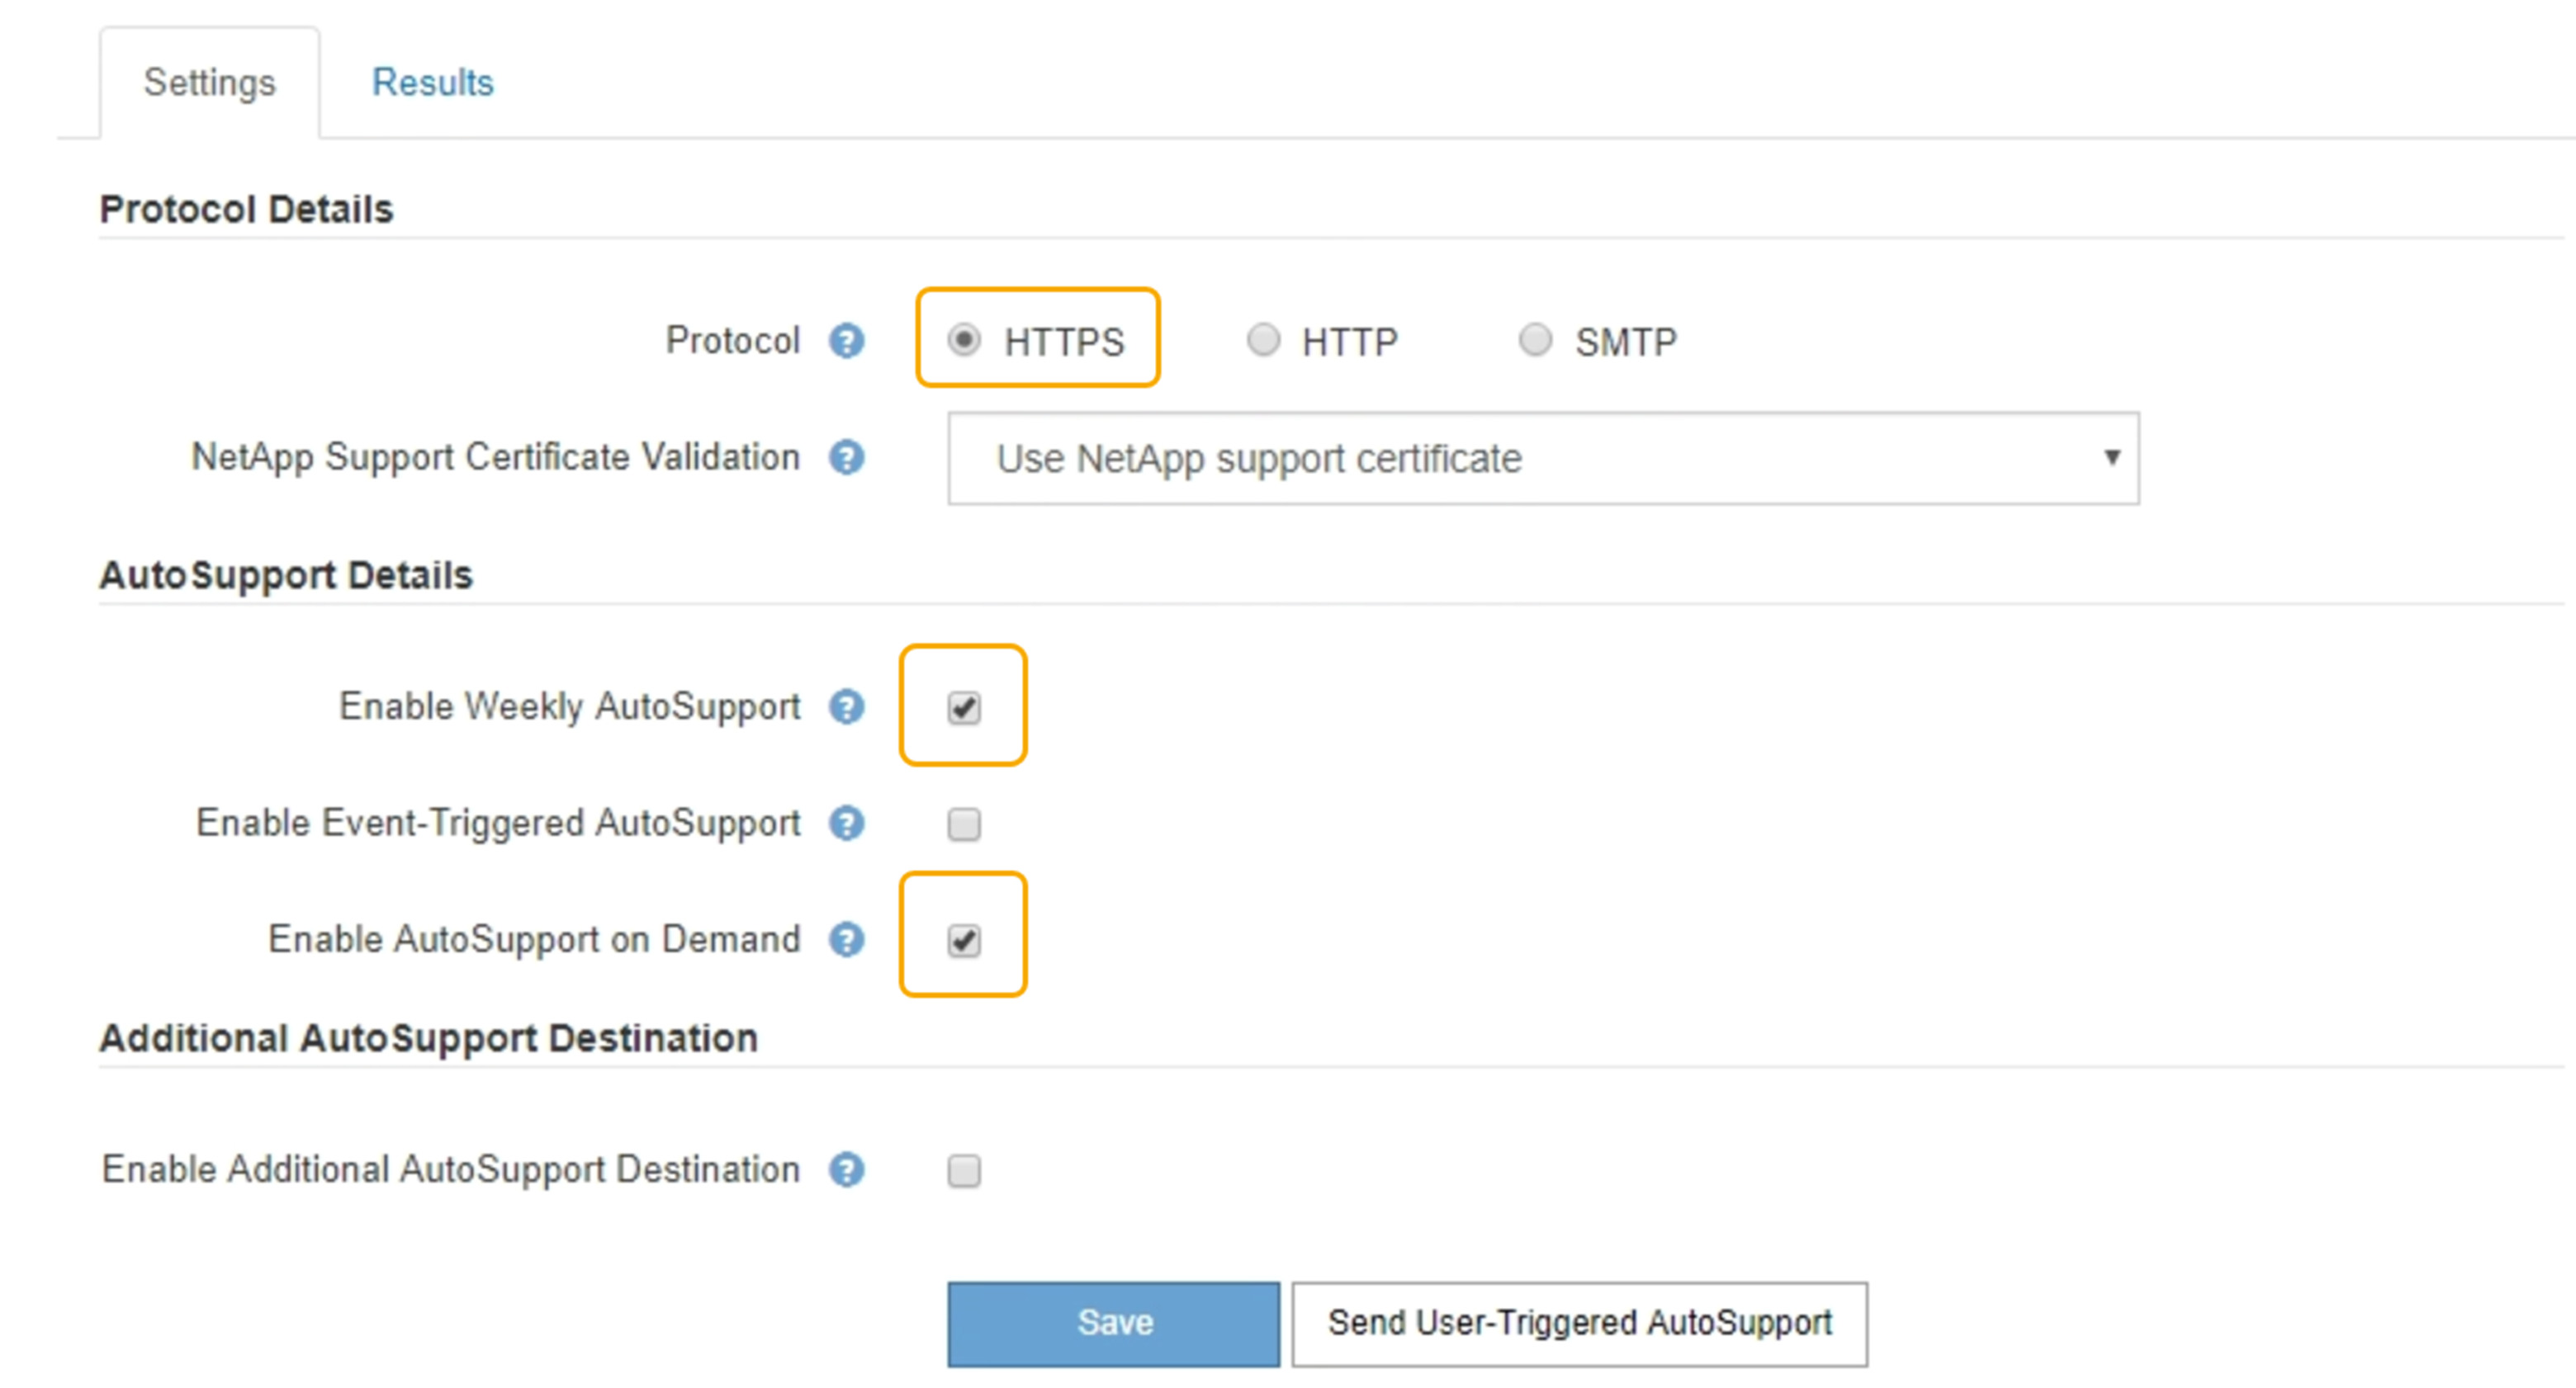This screenshot has width=2576, height=1388.
Task: Select the HTTPS protocol radio button
Action: [x=964, y=341]
